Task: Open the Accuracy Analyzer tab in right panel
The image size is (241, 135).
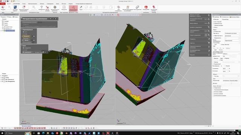Action: [x=235, y=17]
